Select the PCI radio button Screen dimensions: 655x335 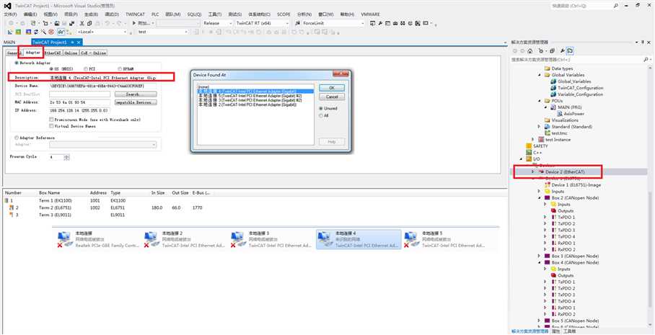coord(86,69)
